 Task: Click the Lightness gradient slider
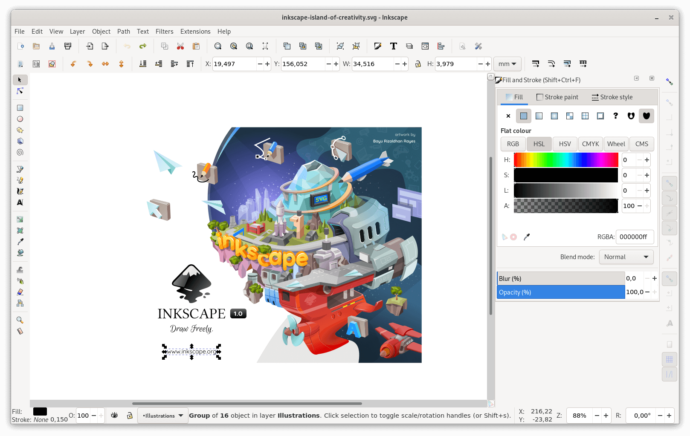pyautogui.click(x=566, y=191)
